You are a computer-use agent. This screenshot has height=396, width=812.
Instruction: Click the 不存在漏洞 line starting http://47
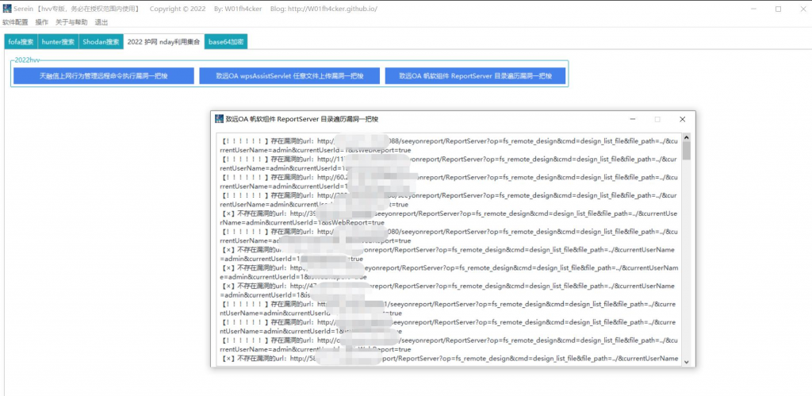449,290
